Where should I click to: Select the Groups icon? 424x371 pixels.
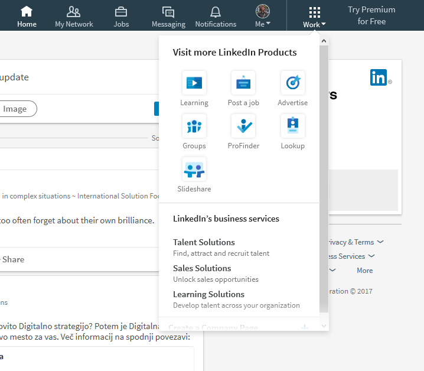click(x=194, y=126)
